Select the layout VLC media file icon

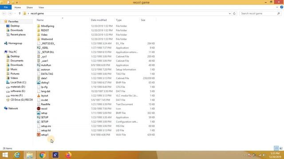[39, 95]
